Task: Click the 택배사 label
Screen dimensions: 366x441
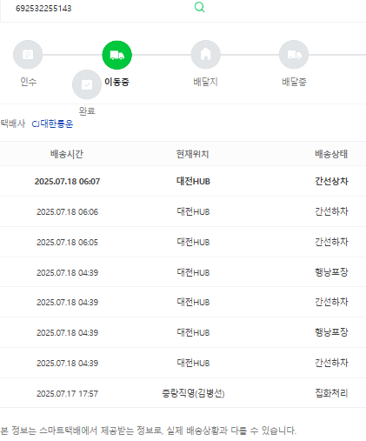Action: (13, 124)
